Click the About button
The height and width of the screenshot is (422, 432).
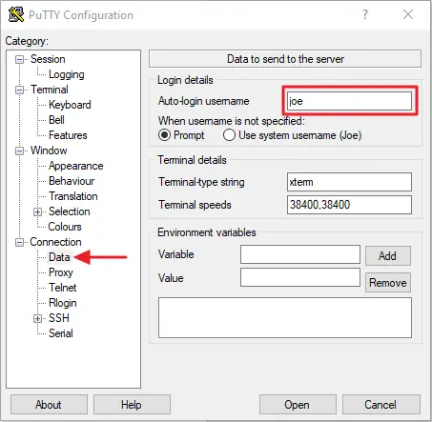pos(49,405)
